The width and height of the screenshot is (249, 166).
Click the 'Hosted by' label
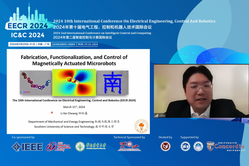(166, 137)
